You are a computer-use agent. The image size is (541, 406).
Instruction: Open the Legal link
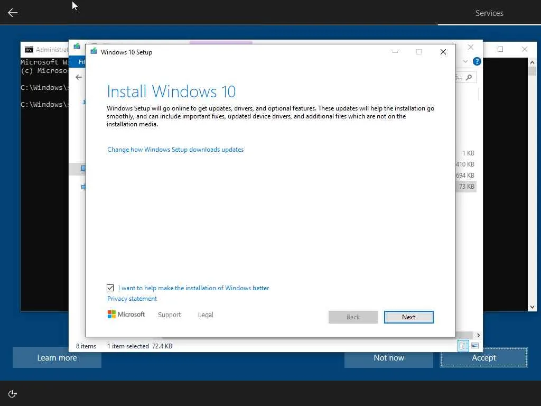tap(206, 315)
